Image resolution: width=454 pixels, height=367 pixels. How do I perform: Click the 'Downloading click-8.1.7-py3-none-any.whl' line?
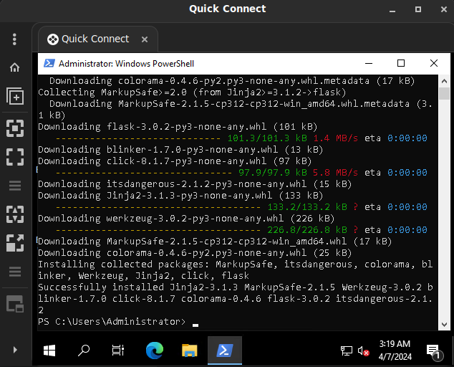point(175,161)
